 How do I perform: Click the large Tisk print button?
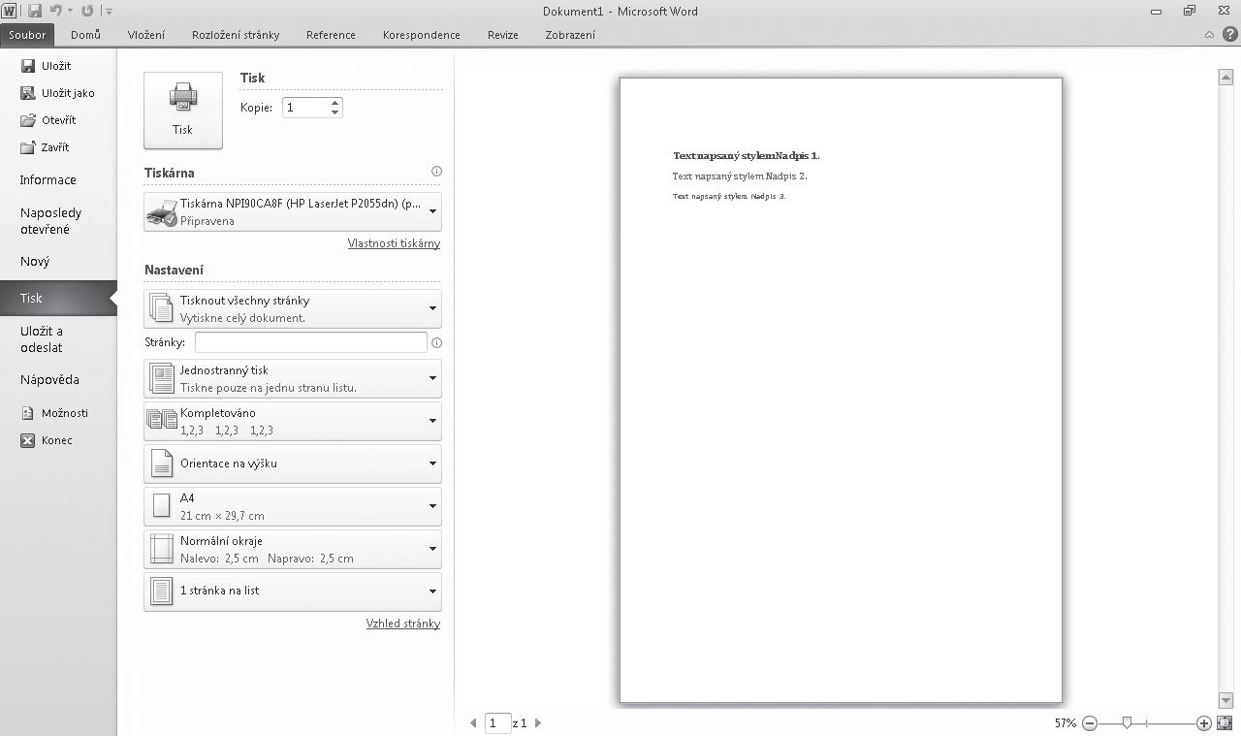pos(183,111)
